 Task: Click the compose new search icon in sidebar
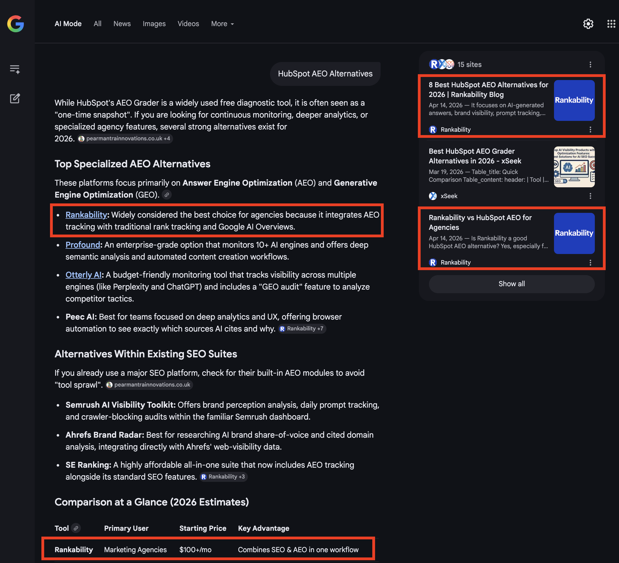pyautogui.click(x=15, y=99)
